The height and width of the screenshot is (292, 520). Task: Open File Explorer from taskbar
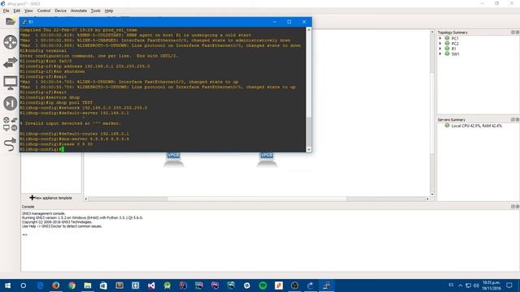88,286
